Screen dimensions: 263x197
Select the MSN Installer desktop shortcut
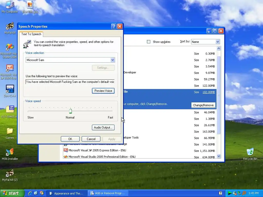10,154
